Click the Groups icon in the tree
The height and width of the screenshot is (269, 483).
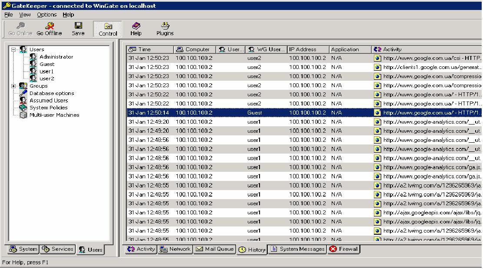23,86
